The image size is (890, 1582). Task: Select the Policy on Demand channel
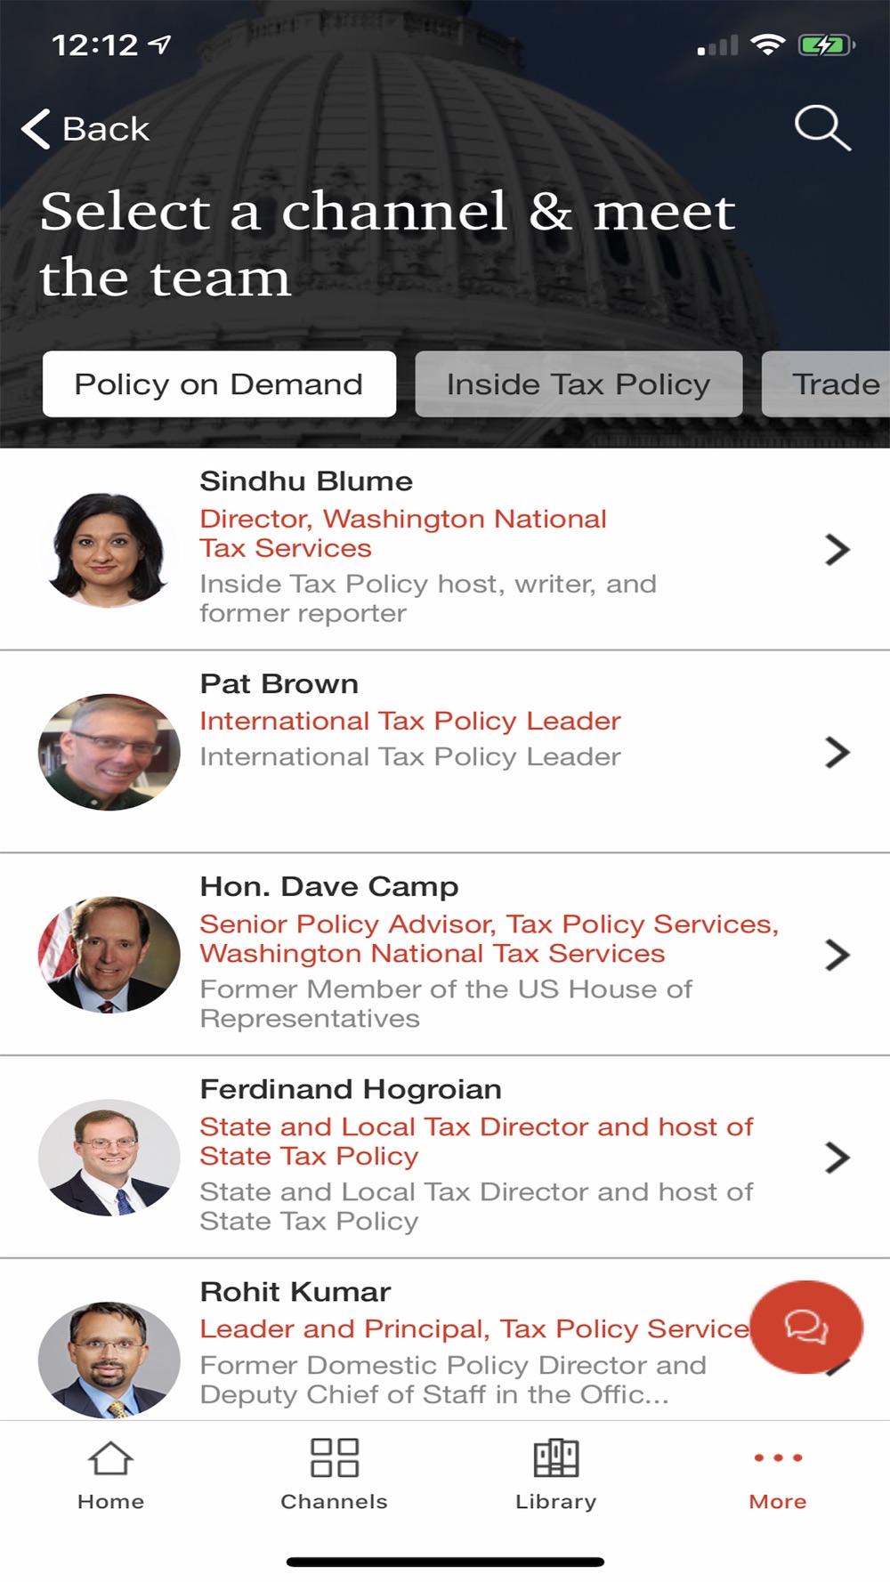tap(219, 384)
